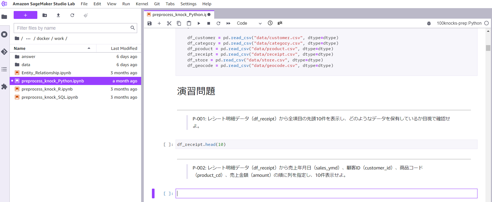The image size is (492, 202).
Task: Enable the debugger bug icon
Action: (x=429, y=23)
